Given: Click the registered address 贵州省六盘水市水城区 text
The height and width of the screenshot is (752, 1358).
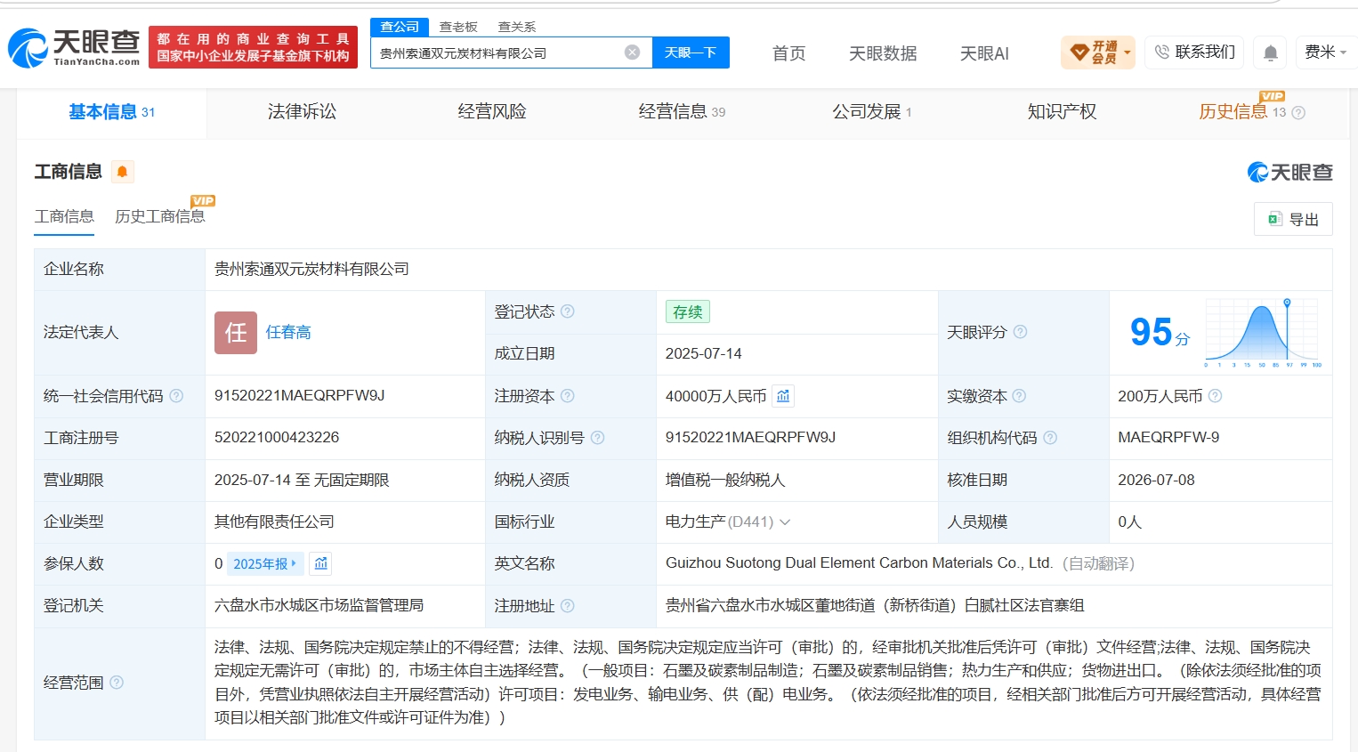Looking at the screenshot, I should pos(875,605).
